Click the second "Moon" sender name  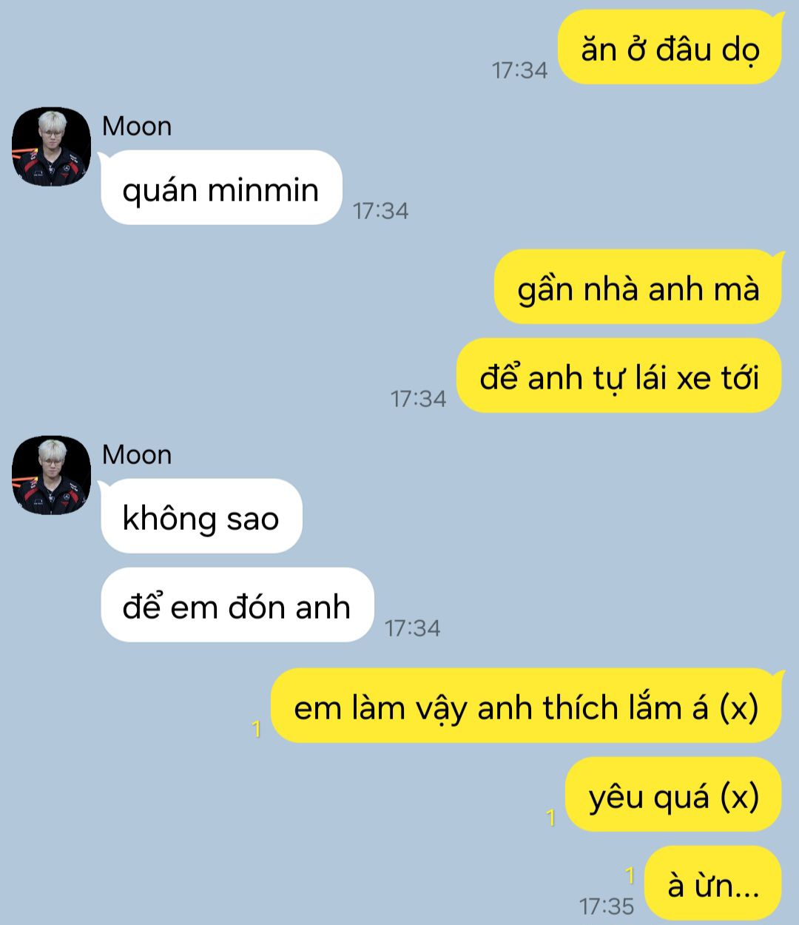point(137,455)
